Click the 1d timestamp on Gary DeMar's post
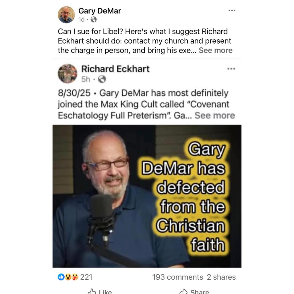 81,20
